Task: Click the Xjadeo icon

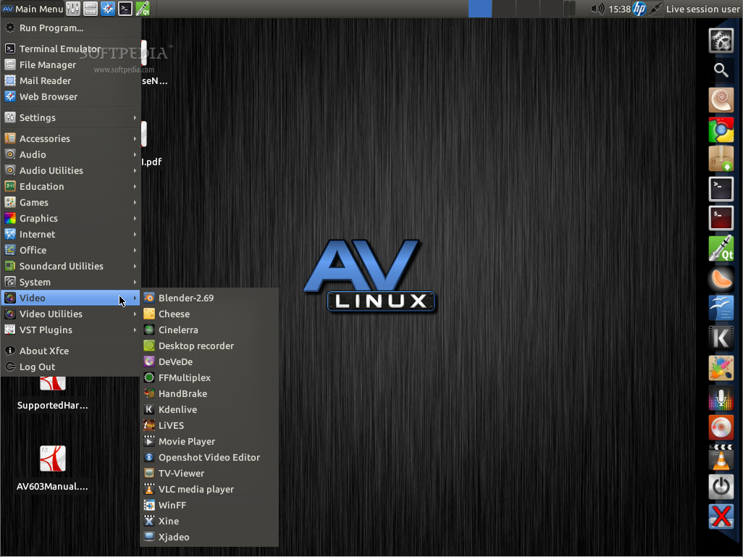Action: [x=149, y=537]
